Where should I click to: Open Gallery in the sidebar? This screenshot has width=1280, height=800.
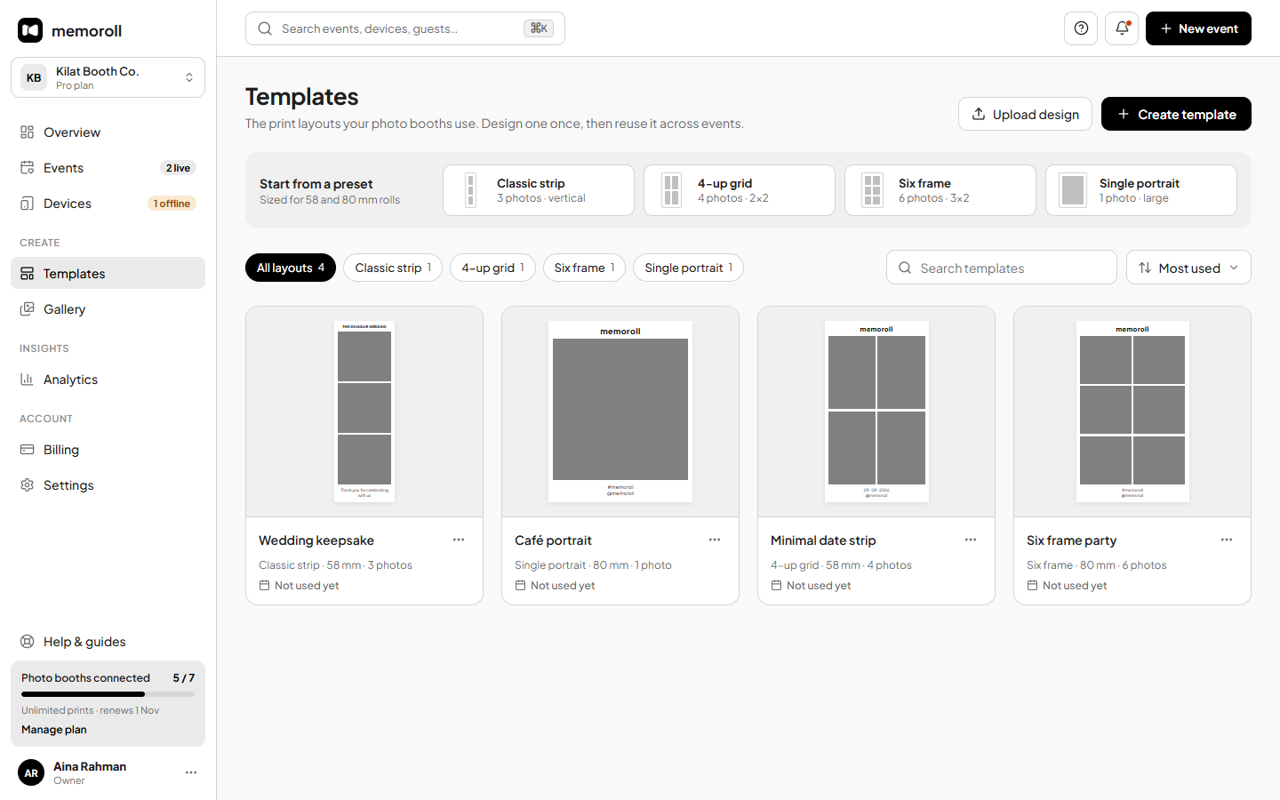click(x=108, y=309)
